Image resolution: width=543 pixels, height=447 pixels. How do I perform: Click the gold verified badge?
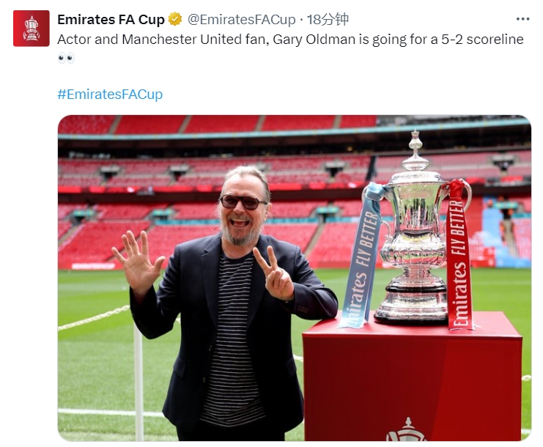pyautogui.click(x=175, y=19)
